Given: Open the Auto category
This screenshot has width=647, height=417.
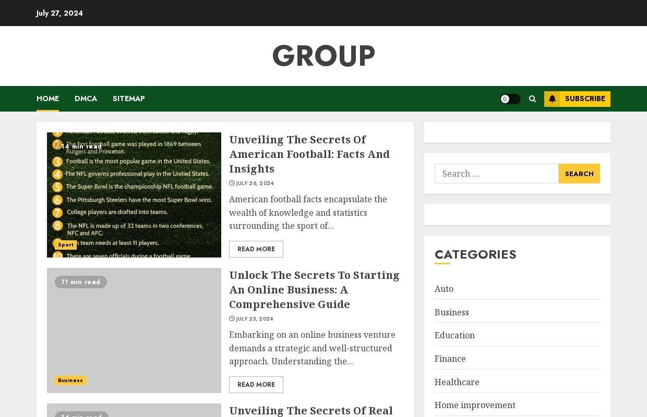Looking at the screenshot, I should [444, 289].
